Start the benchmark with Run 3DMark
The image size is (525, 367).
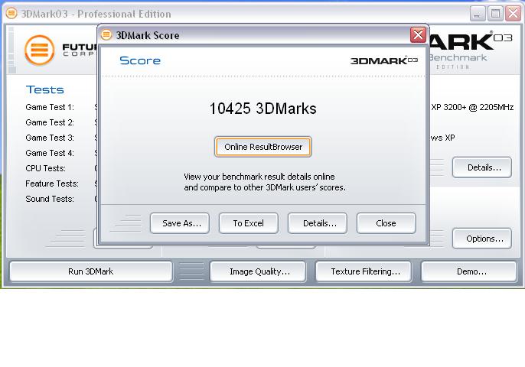coord(91,271)
